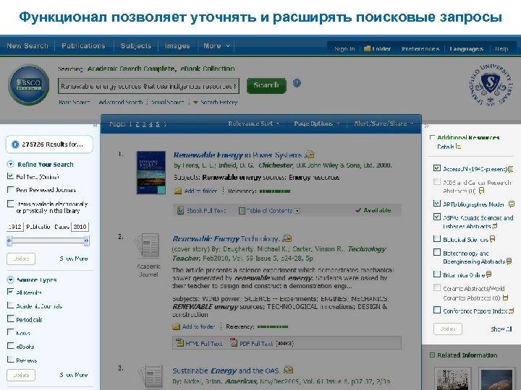The height and width of the screenshot is (390, 521).
Task: Open Table of Contents dropdown arrow
Action: 297,211
